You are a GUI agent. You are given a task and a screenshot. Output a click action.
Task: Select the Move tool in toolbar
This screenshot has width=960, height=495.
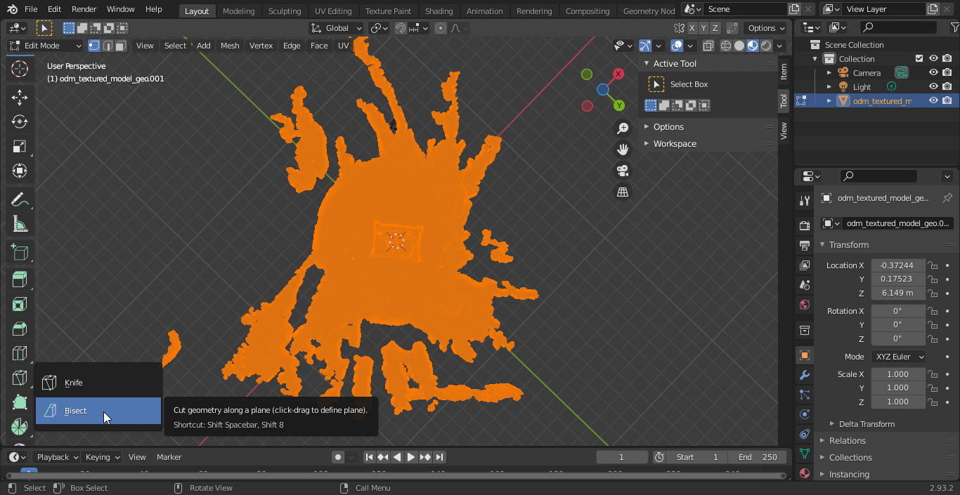[20, 97]
